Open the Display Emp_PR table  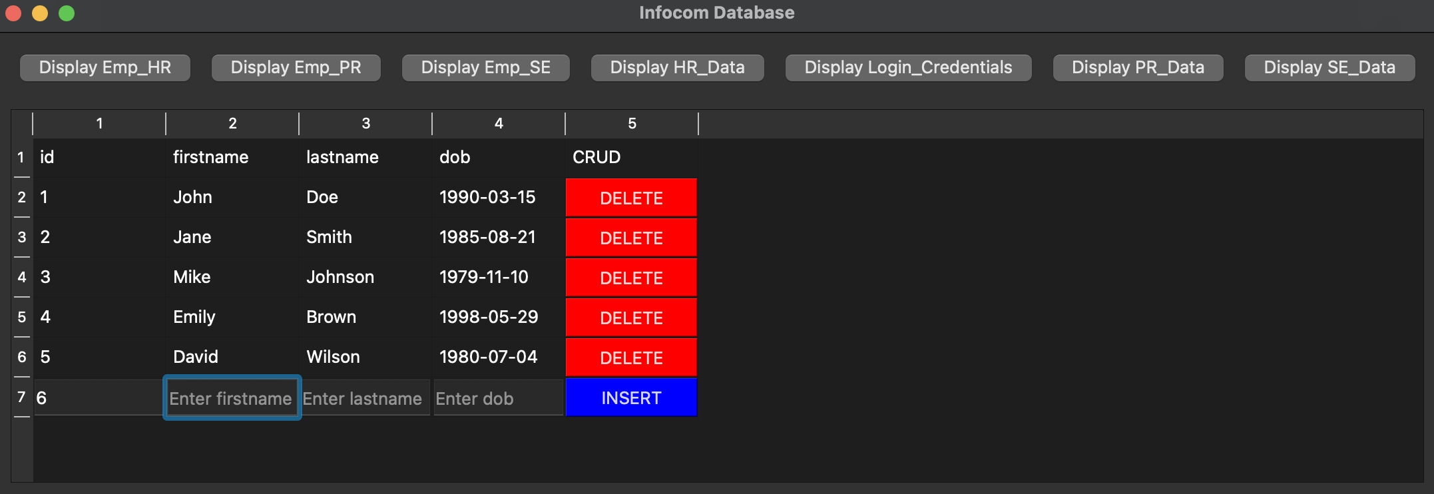click(296, 68)
